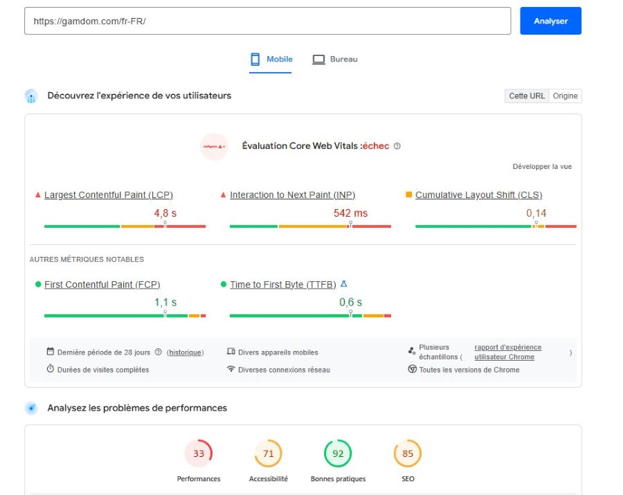Click the FCP distribution bar

(x=125, y=316)
